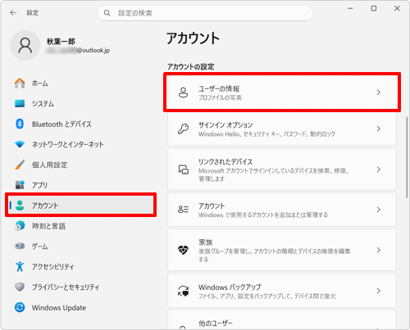Click the 時刻と言語 globe clock icon
This screenshot has height=330, width=410.
click(20, 226)
